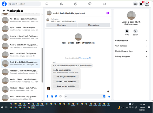Search in conversation magnifier icon
The width and height of the screenshot is (153, 113).
(x=136, y=31)
